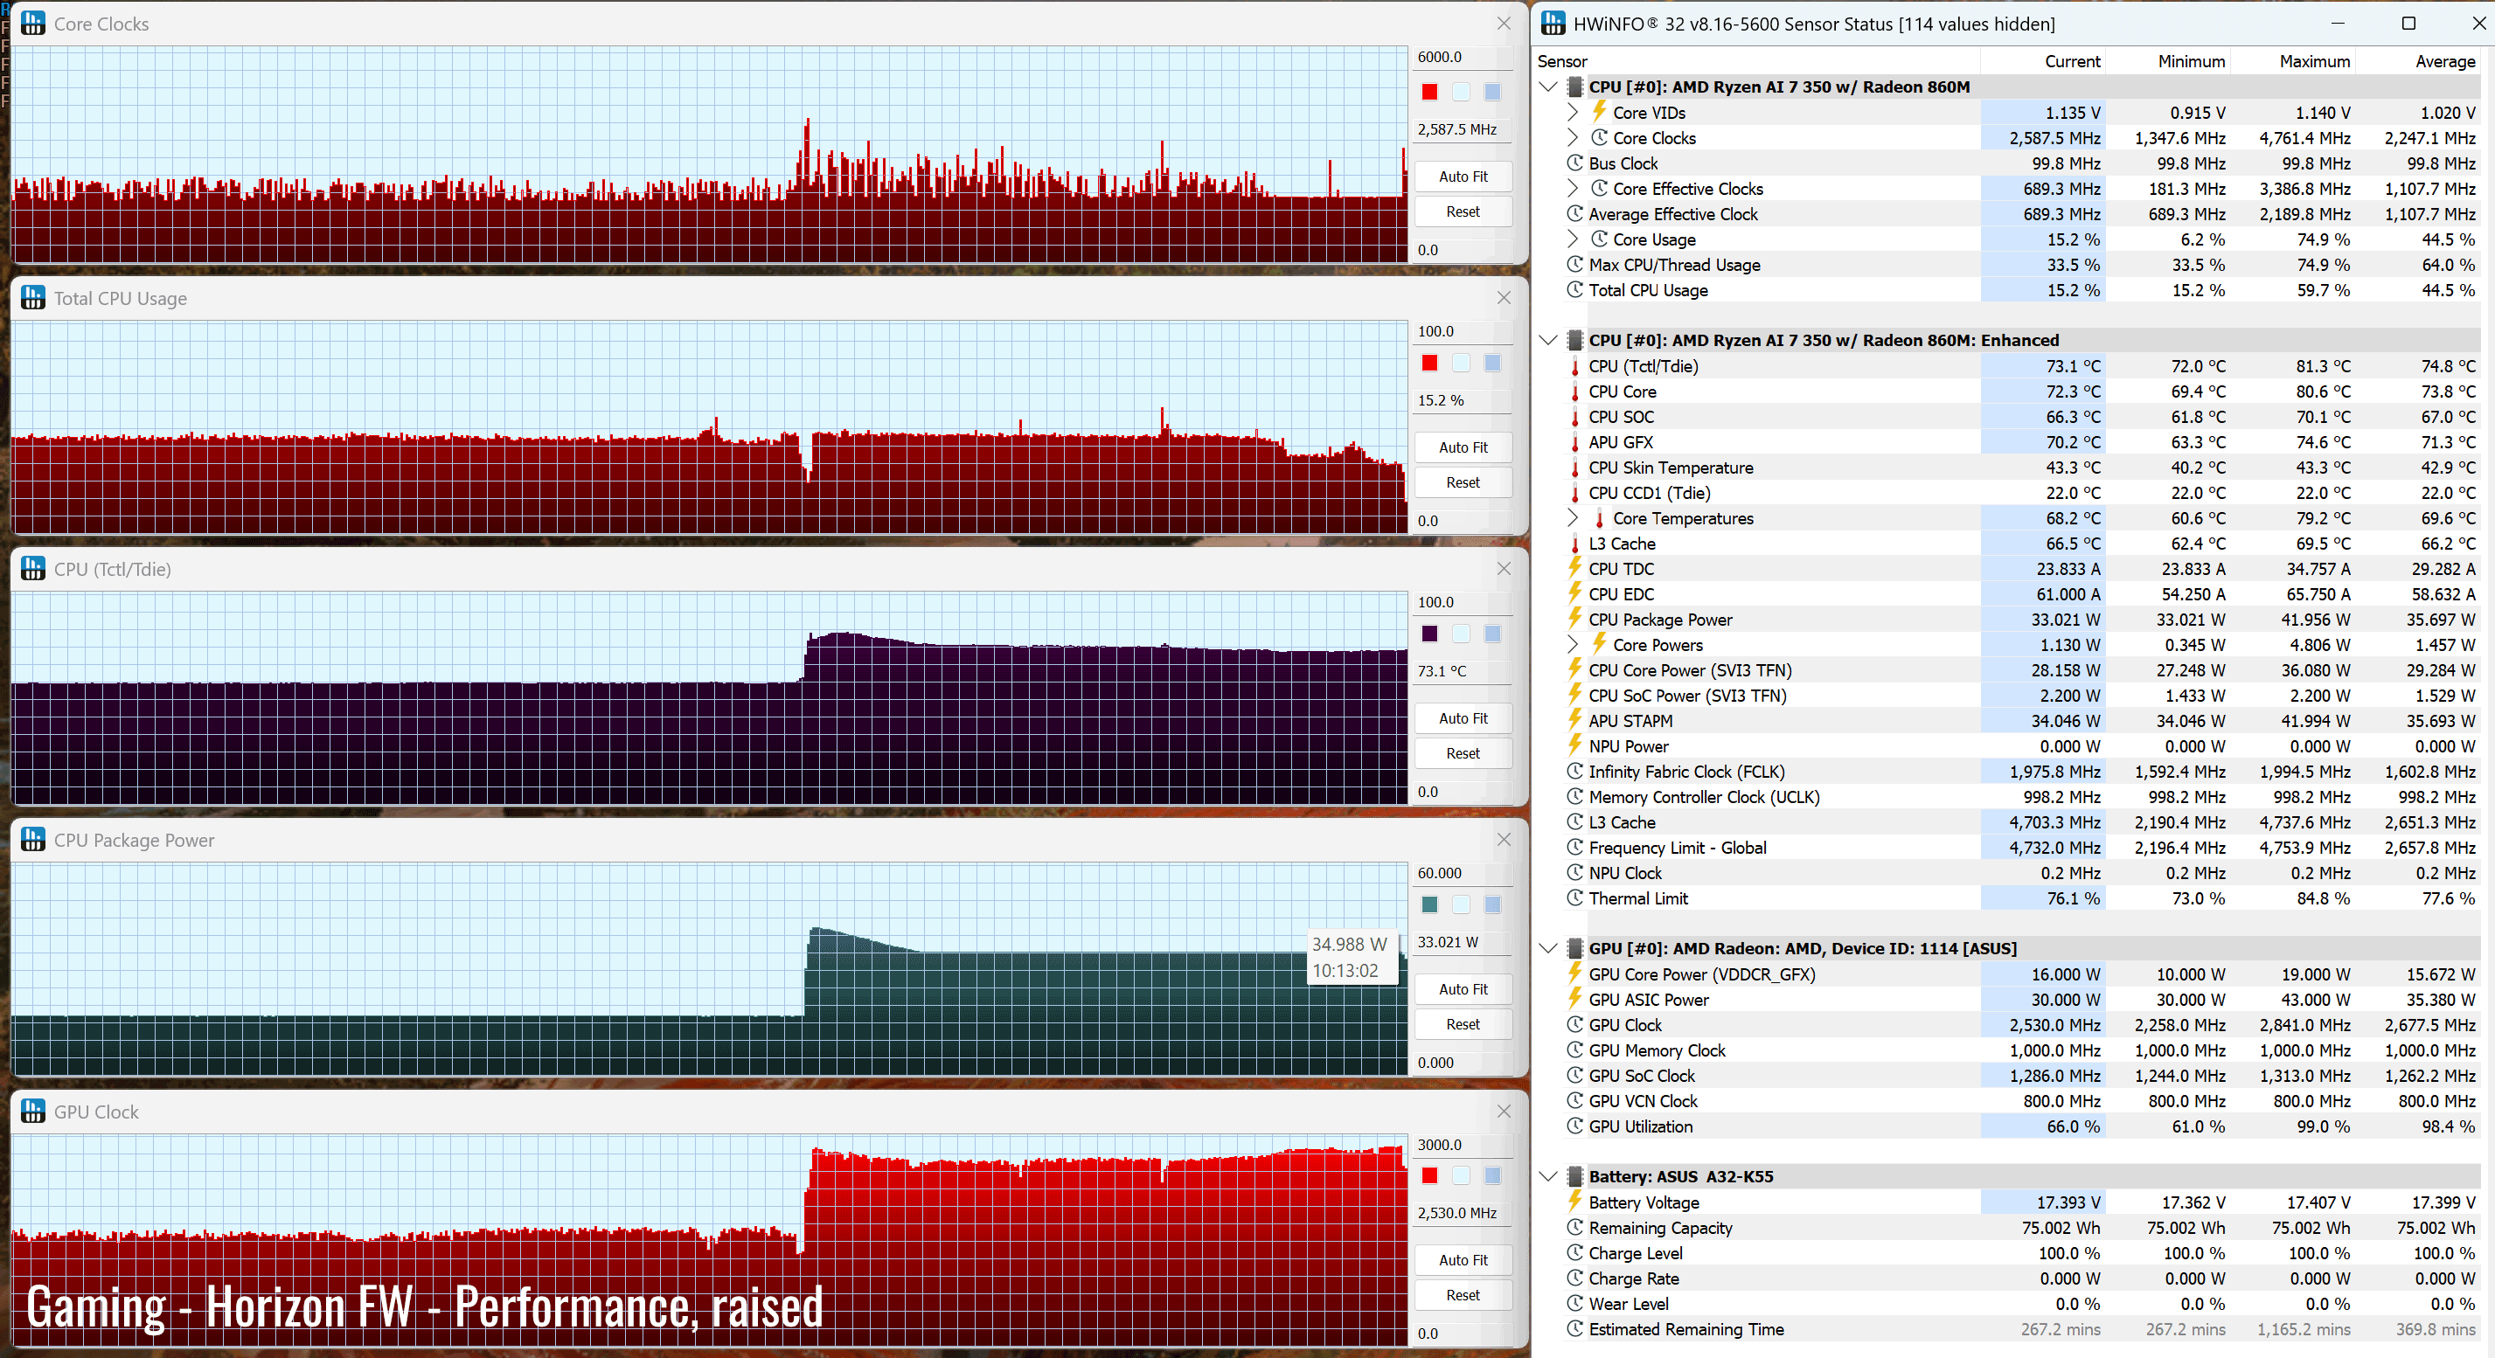Click the red color swatch in Core Clocks graph
2495x1358 pixels.
point(1429,92)
